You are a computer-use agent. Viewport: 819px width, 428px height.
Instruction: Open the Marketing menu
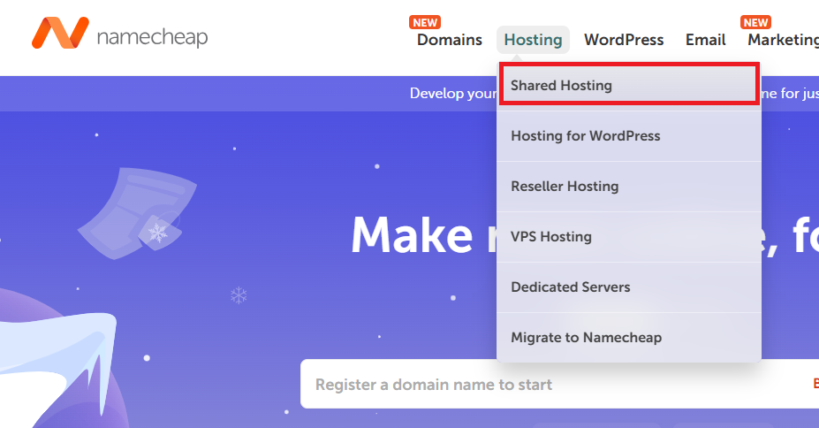(783, 40)
